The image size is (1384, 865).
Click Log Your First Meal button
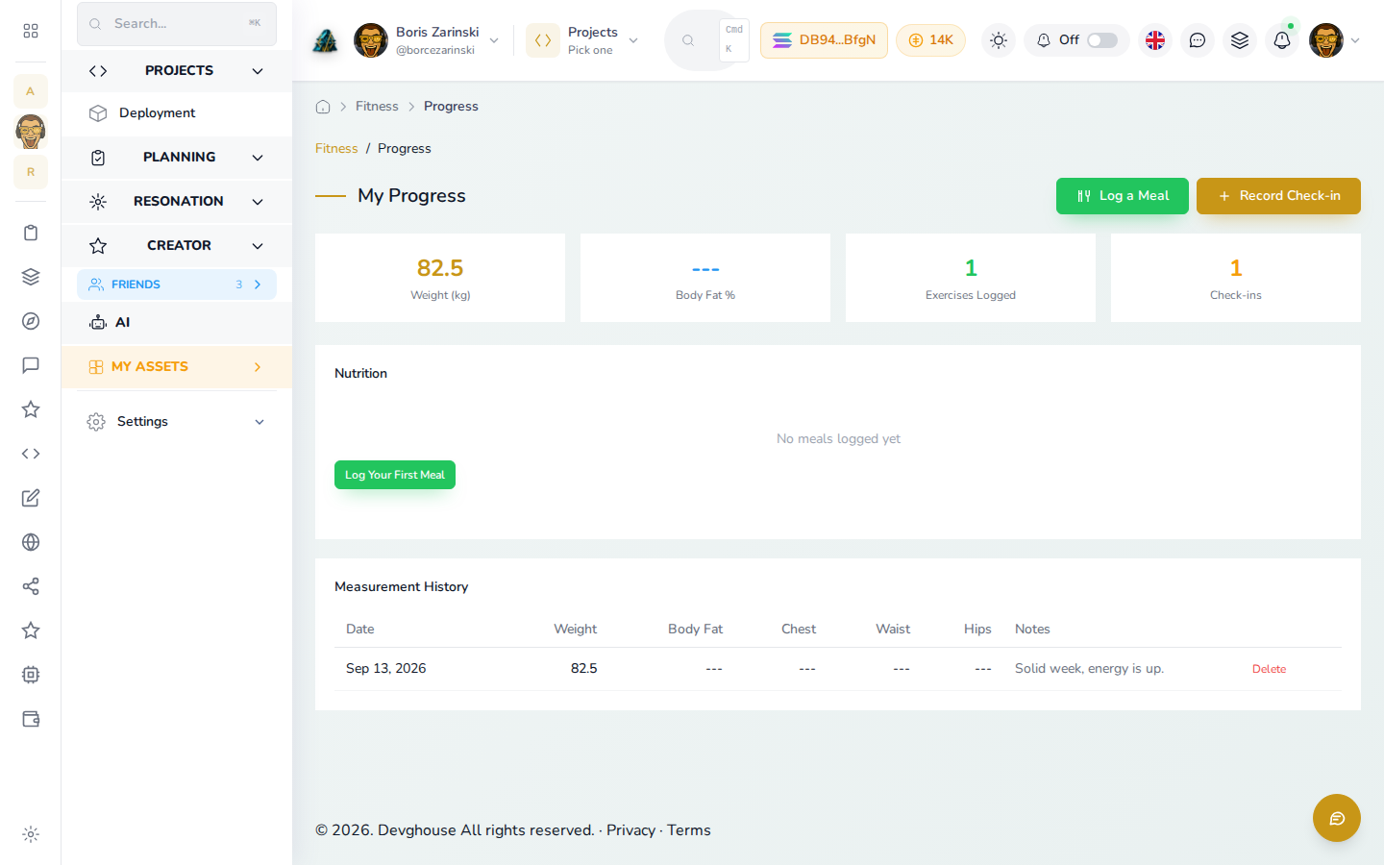(x=395, y=475)
